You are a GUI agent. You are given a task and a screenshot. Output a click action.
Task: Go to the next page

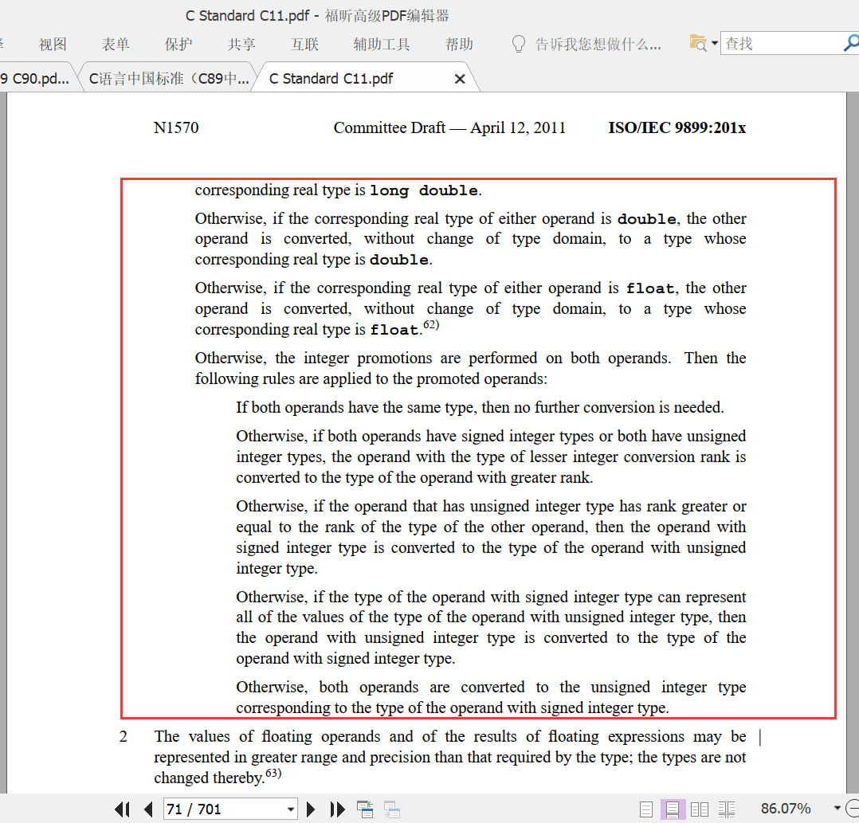tap(311, 809)
